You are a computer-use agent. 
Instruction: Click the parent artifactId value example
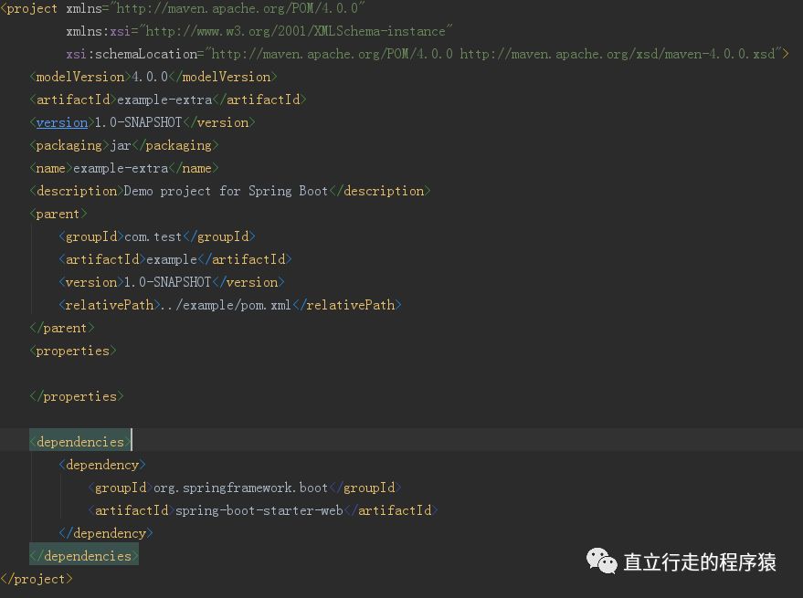click(172, 259)
